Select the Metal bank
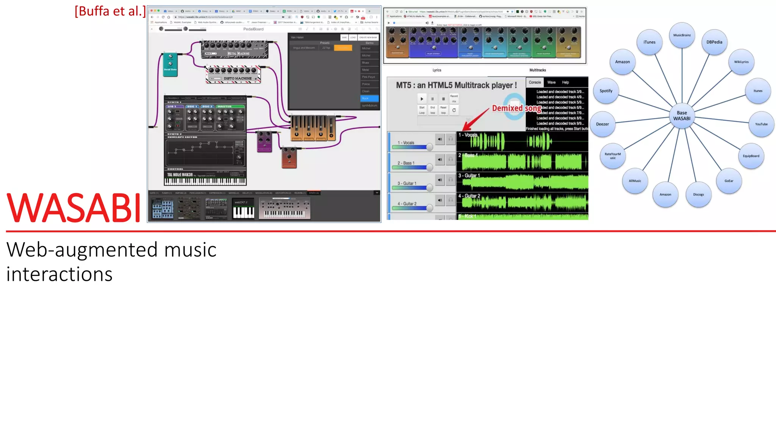This screenshot has height=436, width=776. click(x=369, y=70)
